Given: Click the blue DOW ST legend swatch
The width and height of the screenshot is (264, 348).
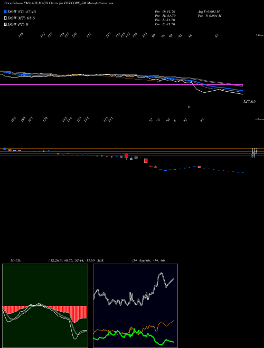Looking at the screenshot, I should pos(5,12).
